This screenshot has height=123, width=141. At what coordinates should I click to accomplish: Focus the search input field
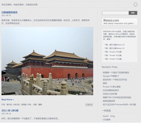pyautogui.click(x=115, y=13)
